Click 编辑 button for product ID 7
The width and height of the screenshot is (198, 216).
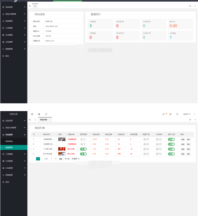[183, 139]
